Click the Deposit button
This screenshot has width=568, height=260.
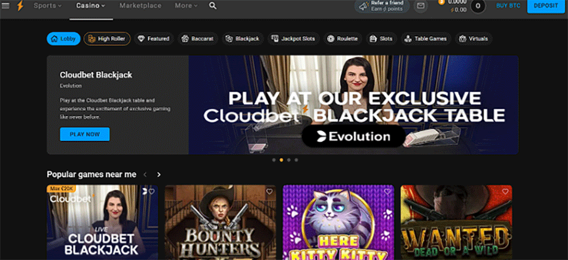tap(545, 6)
